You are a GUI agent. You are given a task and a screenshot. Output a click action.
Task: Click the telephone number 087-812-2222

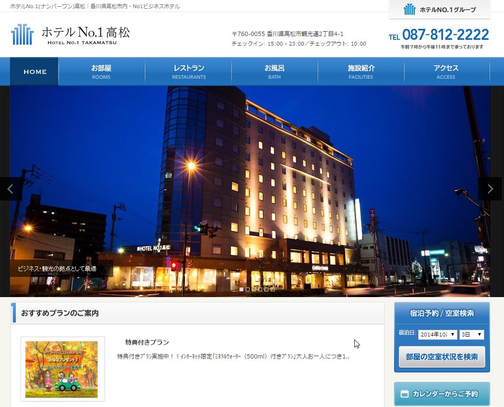click(x=445, y=35)
